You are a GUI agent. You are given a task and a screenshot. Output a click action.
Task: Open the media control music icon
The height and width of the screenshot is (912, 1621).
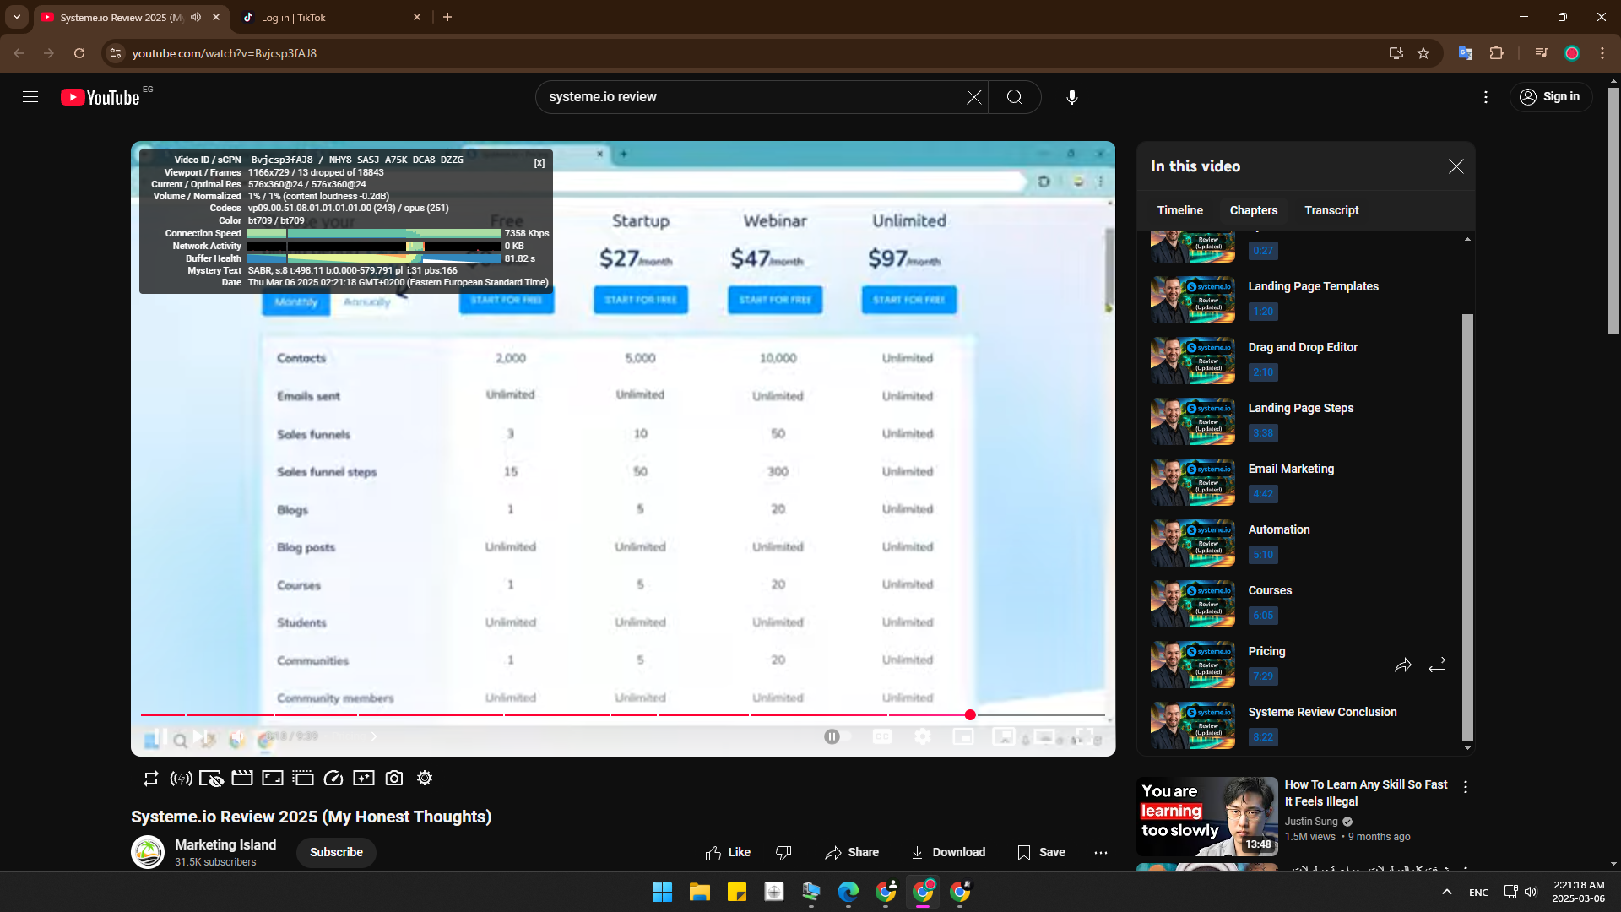coord(1542,53)
